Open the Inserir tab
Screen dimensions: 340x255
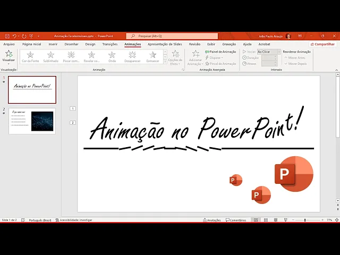53,44
